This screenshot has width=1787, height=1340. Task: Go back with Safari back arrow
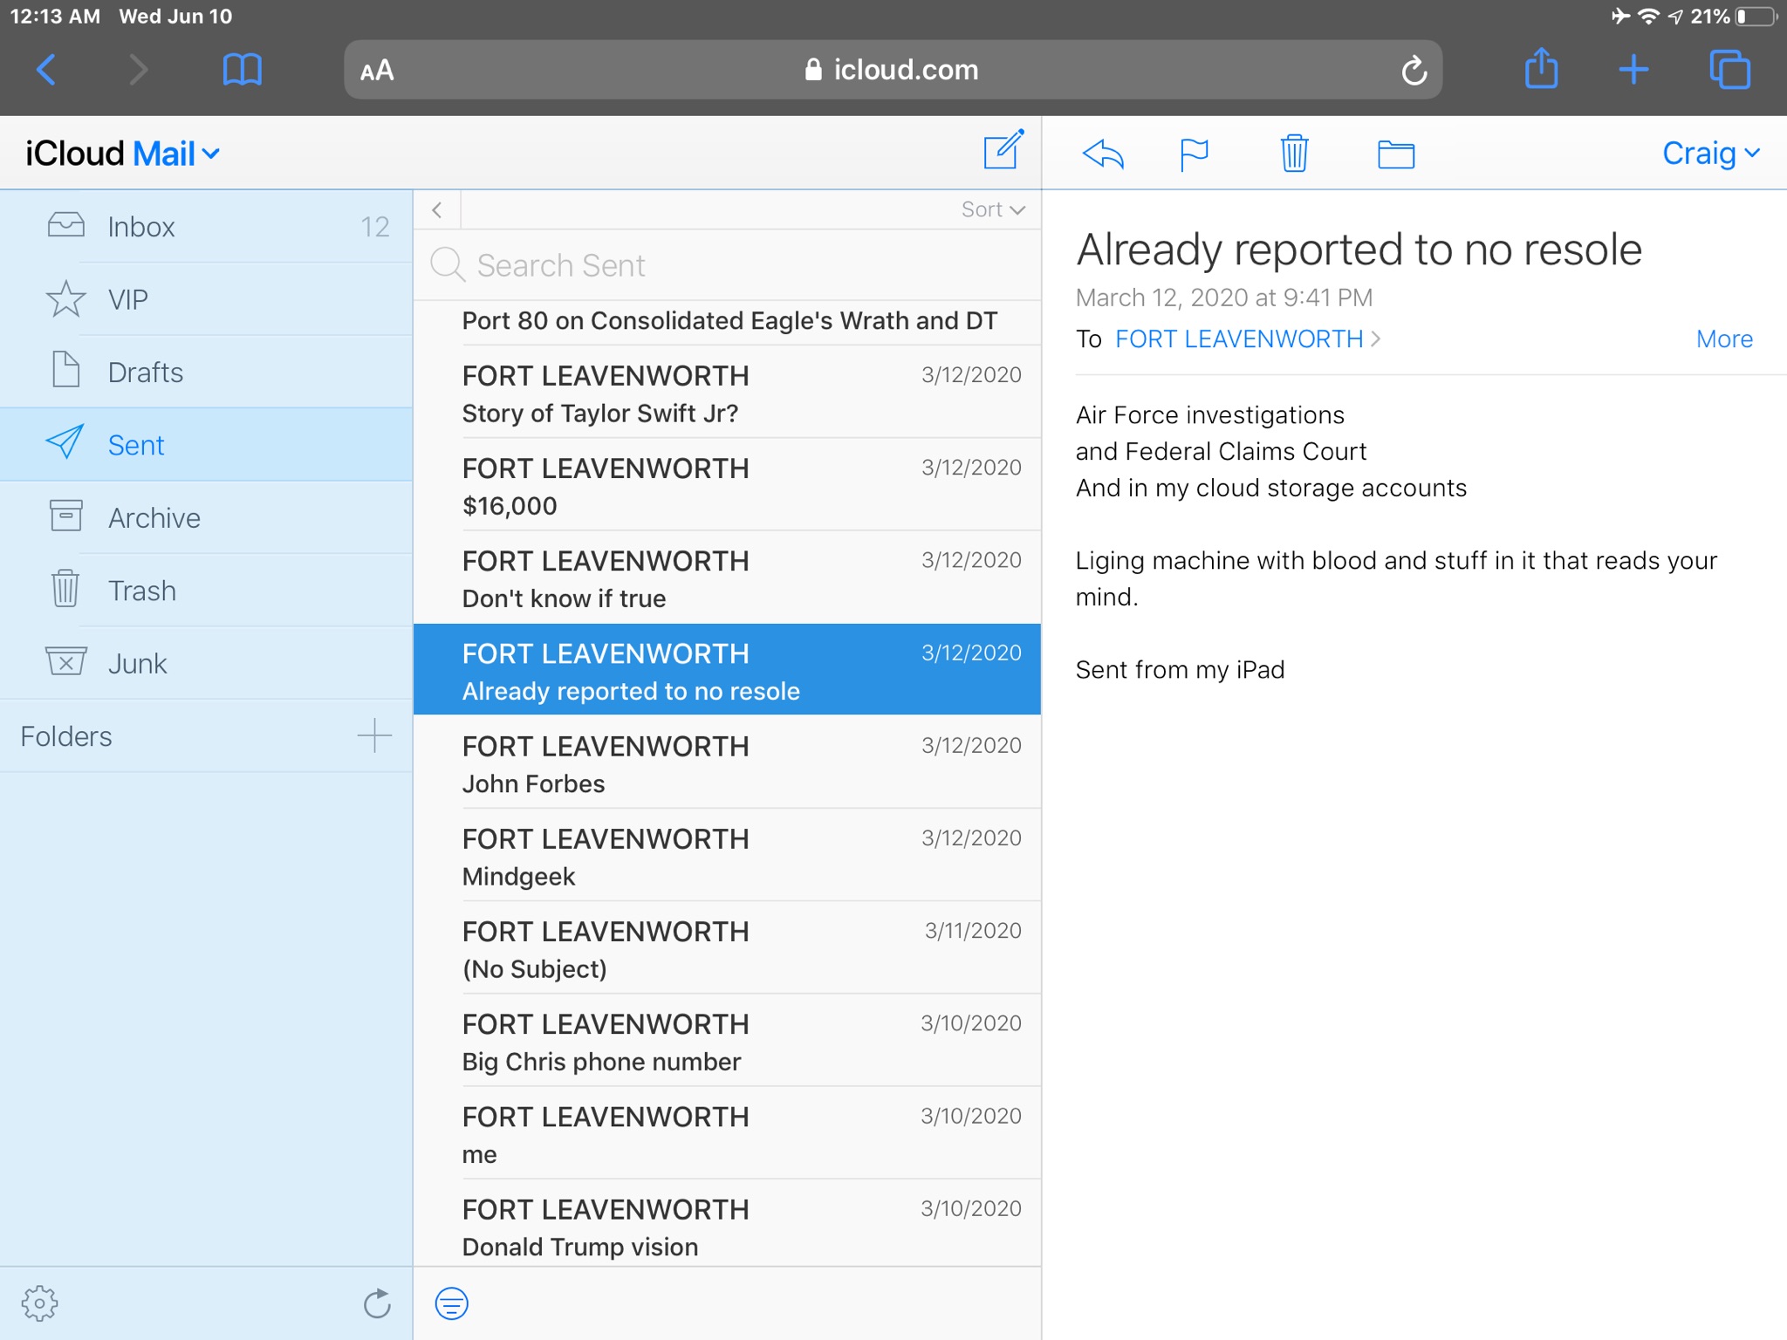coord(46,70)
